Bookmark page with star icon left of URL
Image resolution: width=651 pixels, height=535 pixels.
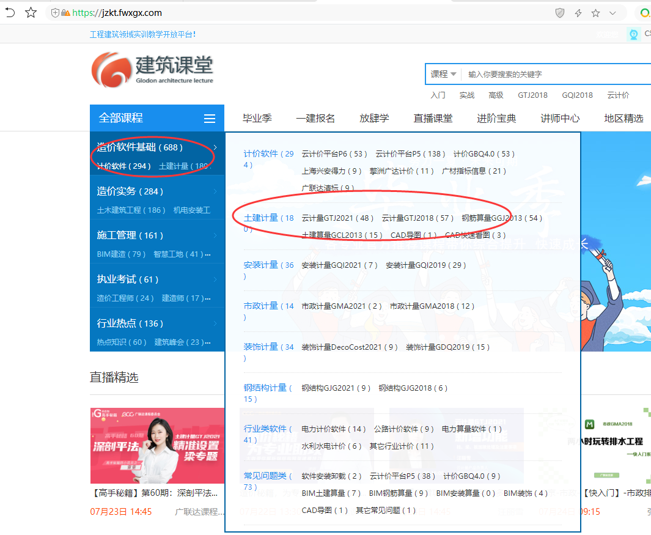(x=31, y=12)
